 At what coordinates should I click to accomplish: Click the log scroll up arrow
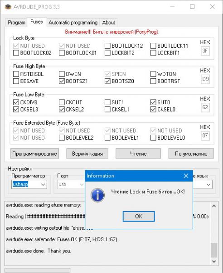(x=214, y=206)
